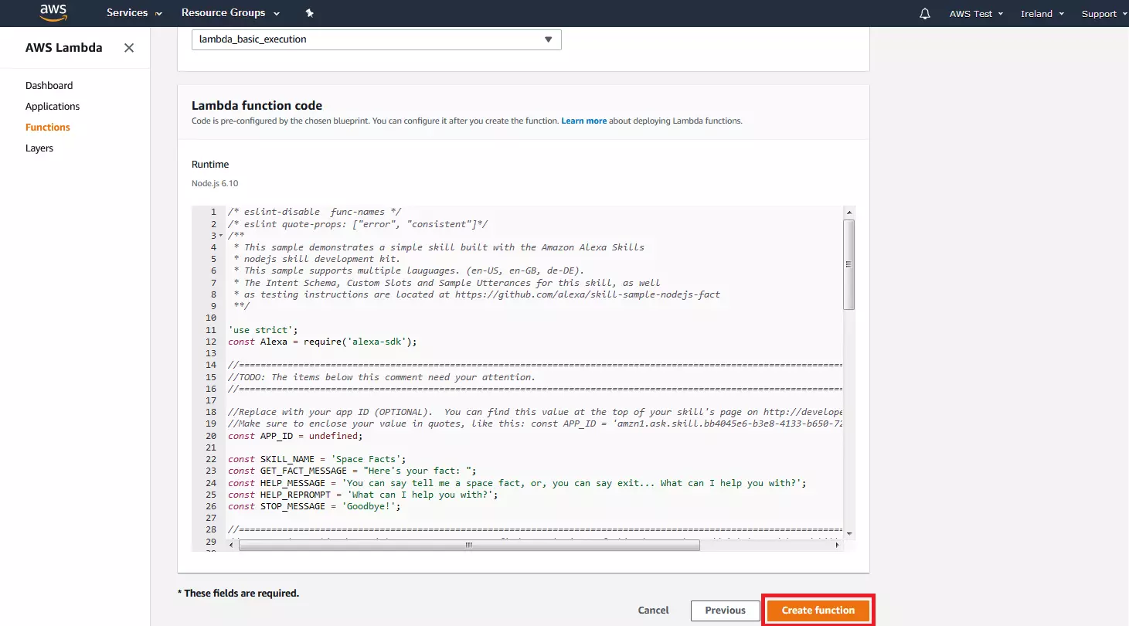Click the HELP_REPROMPT code line
The image size is (1129, 626).
pyautogui.click(x=363, y=495)
